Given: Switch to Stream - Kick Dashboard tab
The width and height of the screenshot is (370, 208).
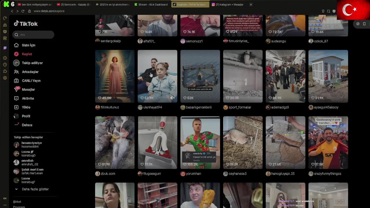Looking at the screenshot, I should tap(151, 5).
